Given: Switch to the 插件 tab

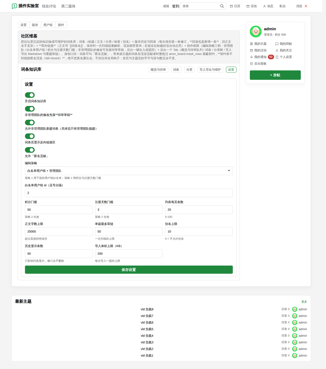Looking at the screenshot, I should tap(61, 25).
